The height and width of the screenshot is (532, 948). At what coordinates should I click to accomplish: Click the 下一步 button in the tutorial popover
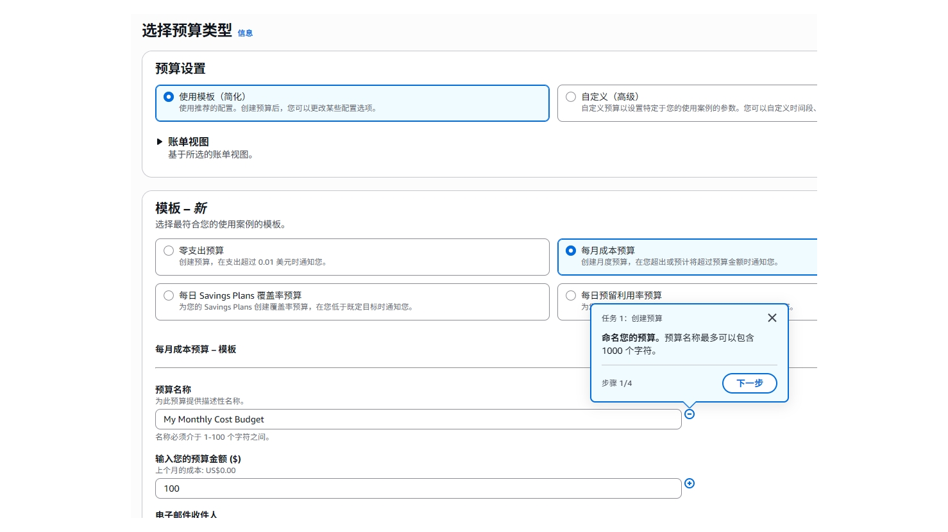click(749, 383)
